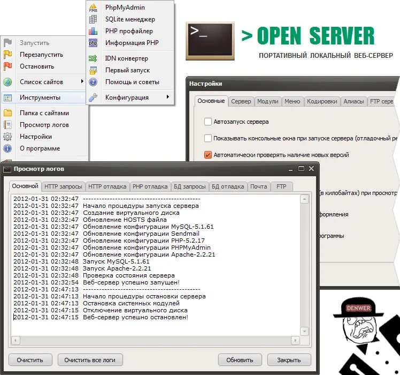400x375 pixels.
Task: Click the gear icon next to Настройки
Action: pos(7,137)
